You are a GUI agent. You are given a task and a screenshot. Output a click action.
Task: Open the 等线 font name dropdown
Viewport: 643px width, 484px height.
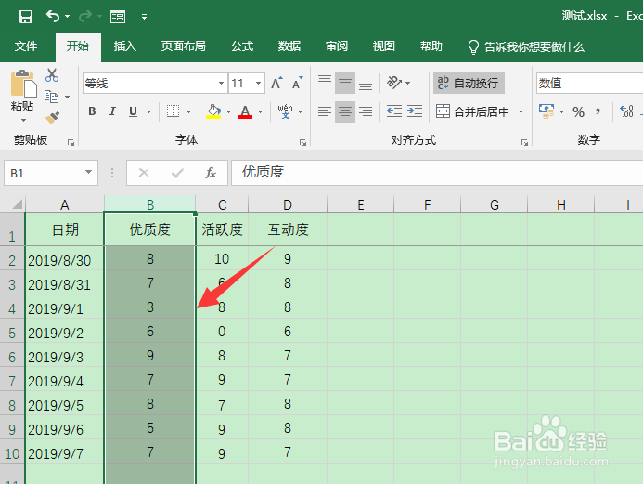(221, 84)
